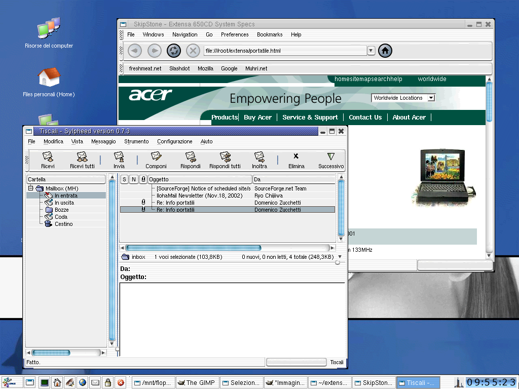Collapse the Mailbox (MH) tree
This screenshot has height=389, width=519.
tap(31, 188)
